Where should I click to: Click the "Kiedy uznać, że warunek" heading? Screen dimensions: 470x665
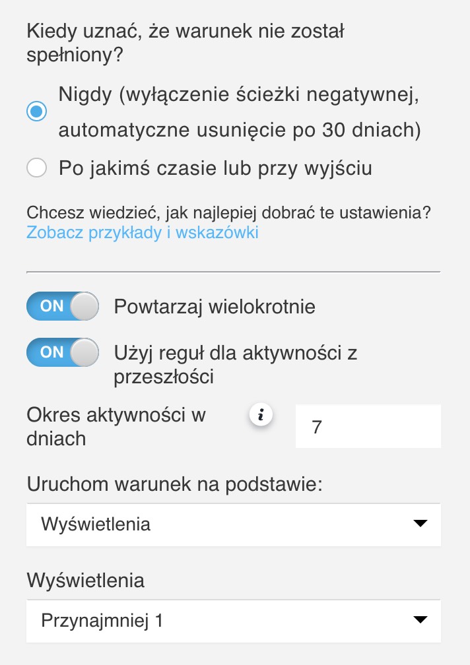(187, 42)
